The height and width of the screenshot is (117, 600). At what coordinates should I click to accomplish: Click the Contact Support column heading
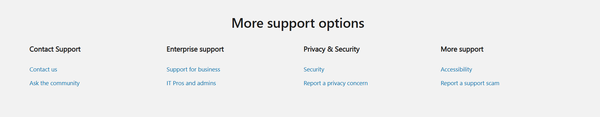(x=55, y=49)
